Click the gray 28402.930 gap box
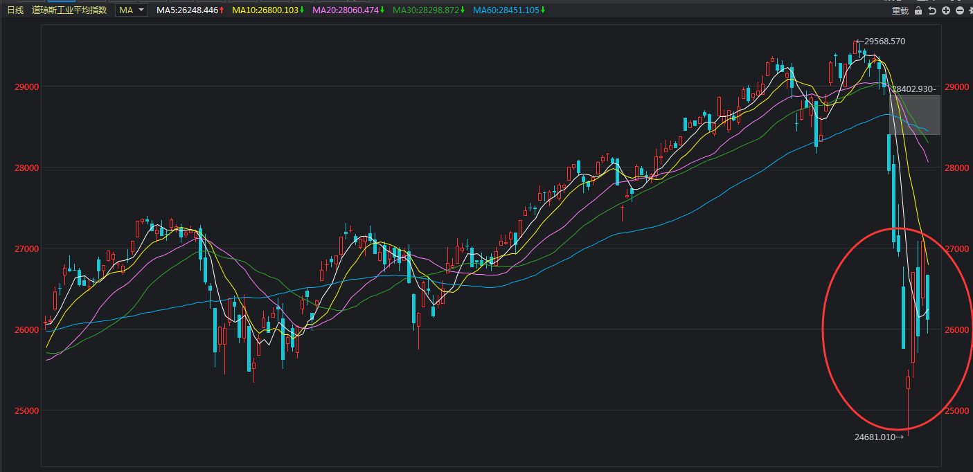This screenshot has height=472, width=973. point(915,114)
